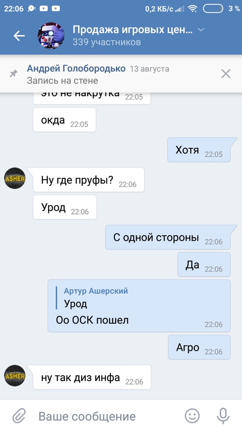Viewport: 242px width, 432px height.
Task: Open the group chat avatar
Action: [51, 36]
